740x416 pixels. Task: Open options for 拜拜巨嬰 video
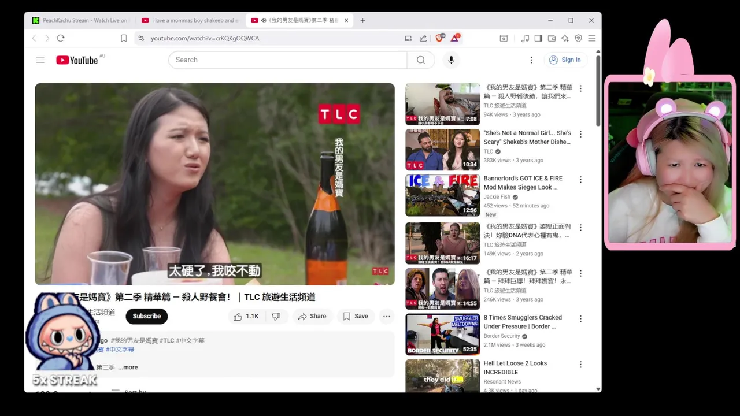[x=580, y=273]
